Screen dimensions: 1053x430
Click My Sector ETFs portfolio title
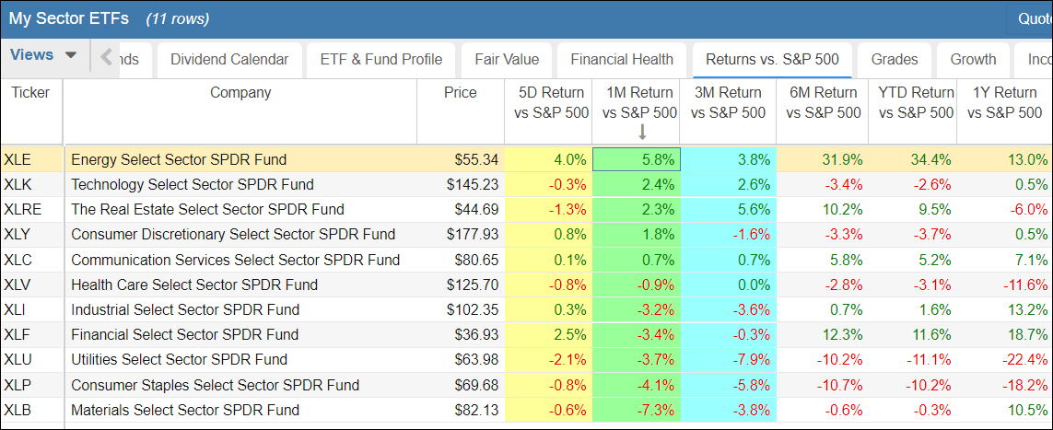pos(68,18)
